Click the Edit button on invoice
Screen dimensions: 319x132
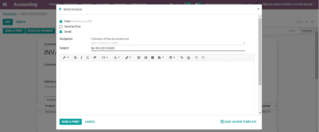(8, 22)
